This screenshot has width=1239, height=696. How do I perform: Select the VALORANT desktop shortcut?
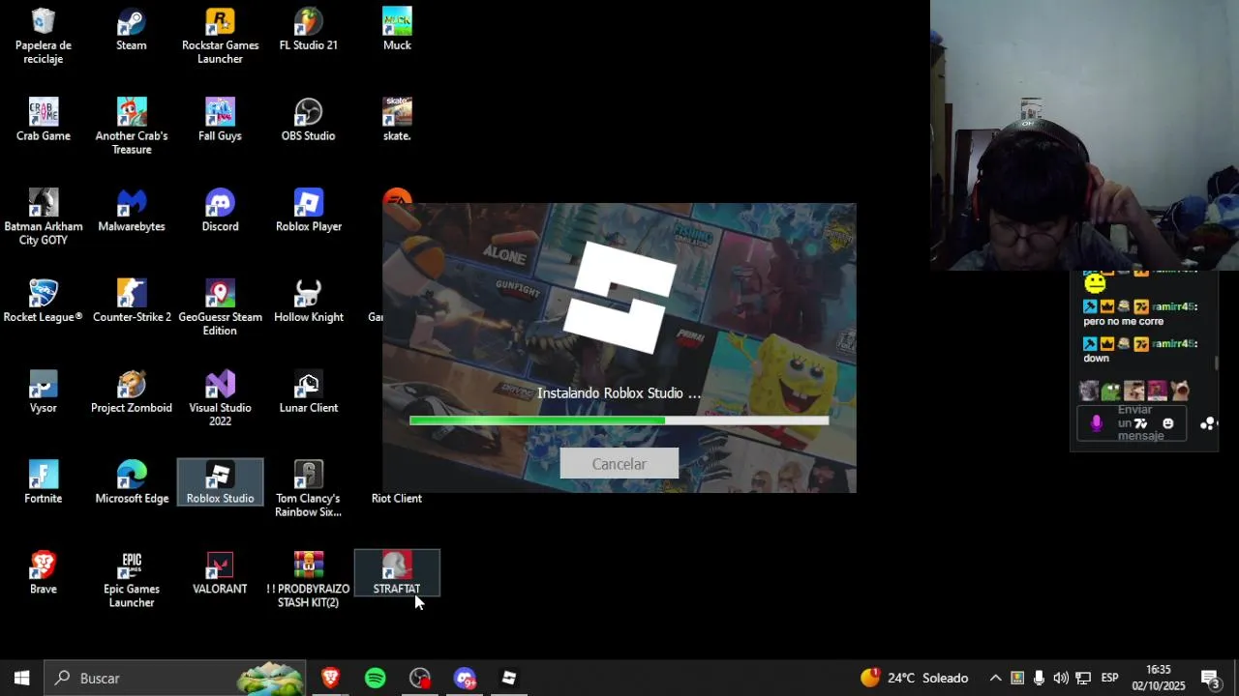(220, 572)
